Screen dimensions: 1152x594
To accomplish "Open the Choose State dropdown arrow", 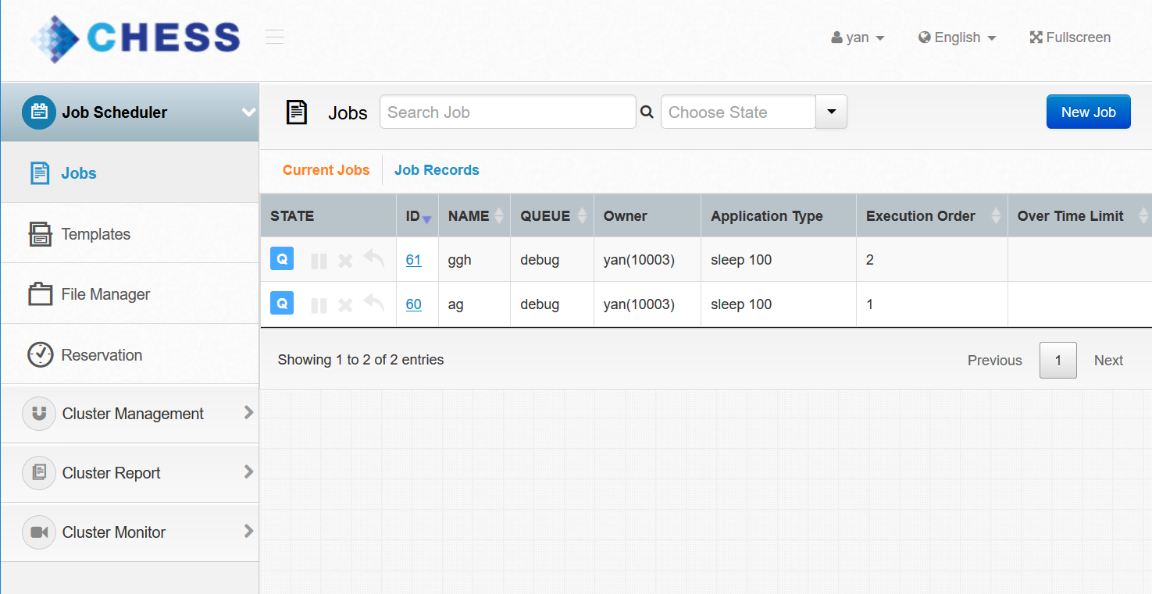I will [x=831, y=112].
